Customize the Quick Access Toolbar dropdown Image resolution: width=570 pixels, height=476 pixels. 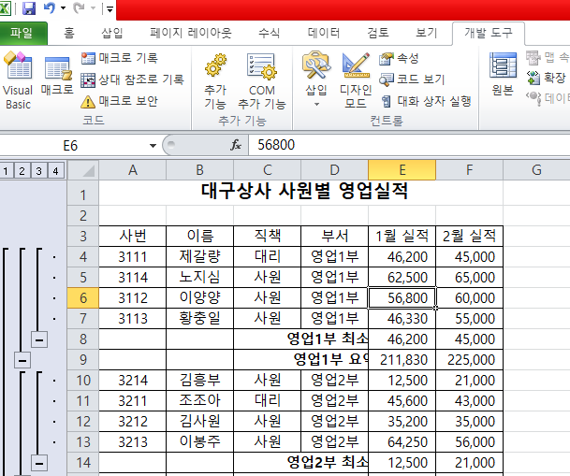(x=110, y=8)
